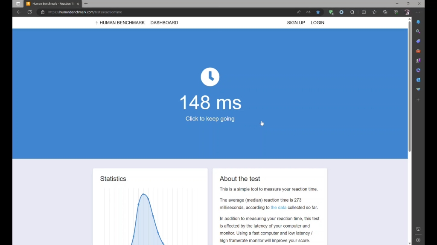Open the Read aloud icon
The image size is (437, 245).
point(299,12)
